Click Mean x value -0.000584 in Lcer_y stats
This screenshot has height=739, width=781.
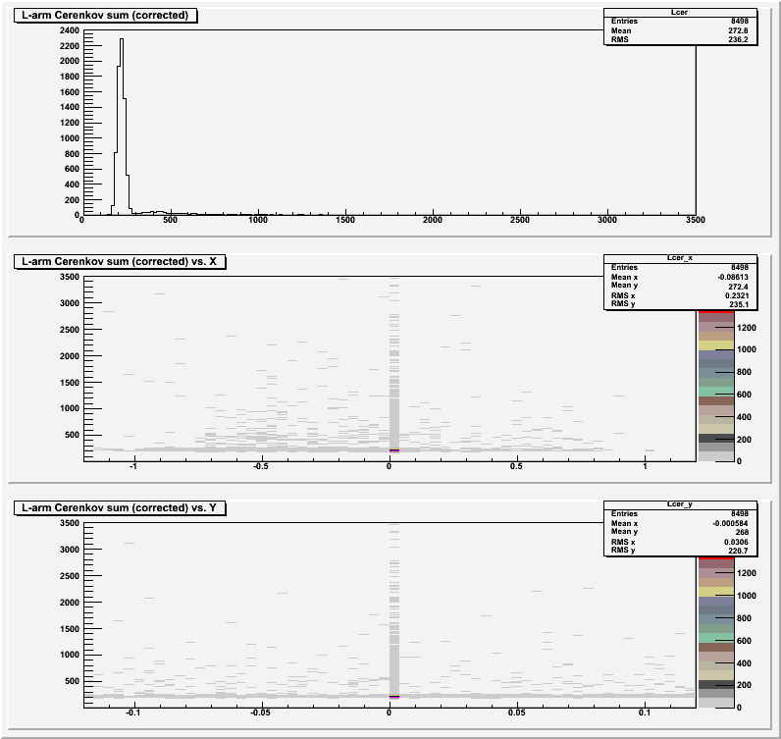[x=730, y=523]
